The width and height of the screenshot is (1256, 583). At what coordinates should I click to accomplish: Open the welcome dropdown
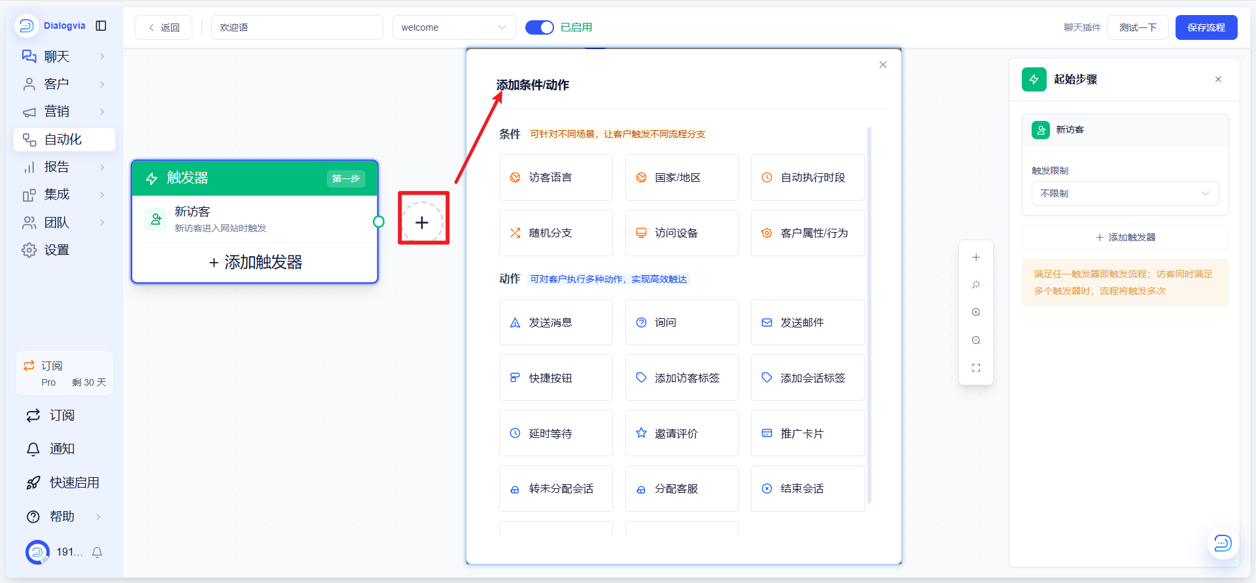[x=454, y=27]
